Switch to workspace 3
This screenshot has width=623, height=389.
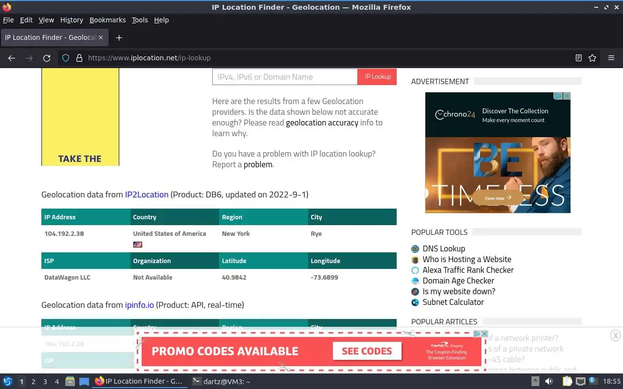click(45, 382)
